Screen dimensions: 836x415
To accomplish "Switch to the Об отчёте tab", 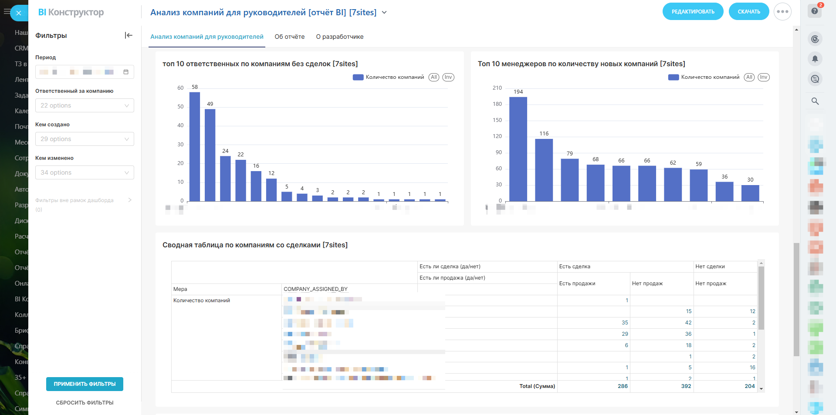I will tap(289, 37).
